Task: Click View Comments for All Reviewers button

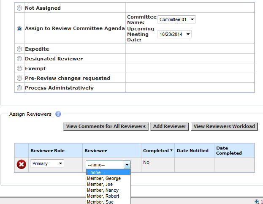Action: [106, 126]
